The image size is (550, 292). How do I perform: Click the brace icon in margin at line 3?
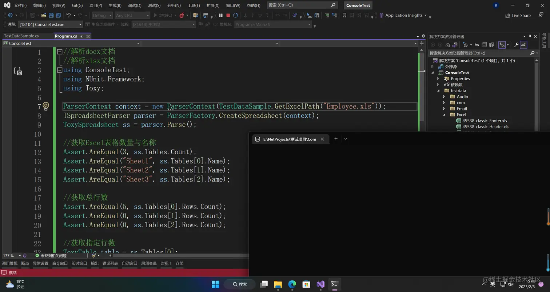coord(18,71)
